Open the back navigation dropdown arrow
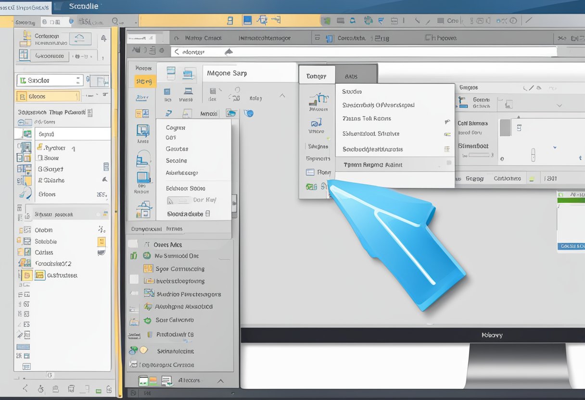585x400 pixels. click(228, 51)
